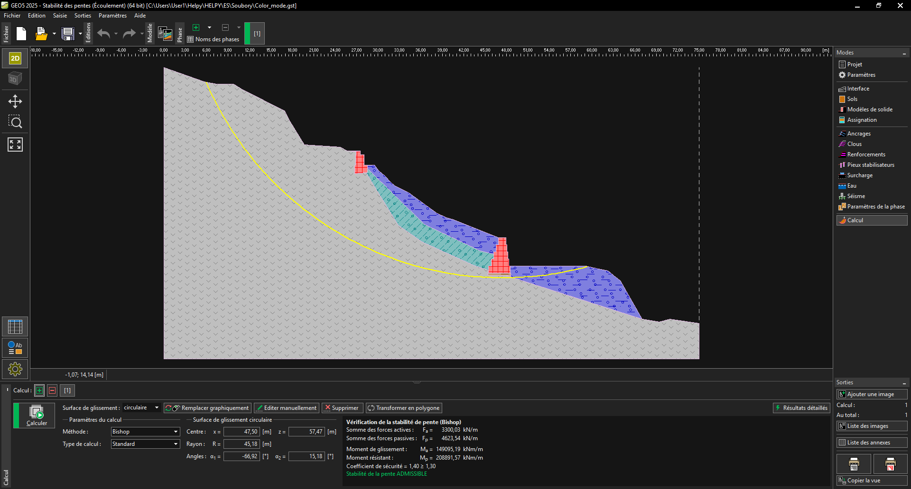Open the Sorties menu

click(x=83, y=16)
